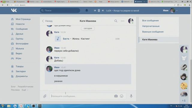Screen dimensions: 192x108
Task: Click the browser back arrow
Action: (3, 5)
